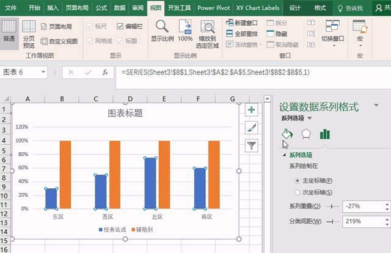Image resolution: width=391 pixels, height=253 pixels.
Task: Open the Insert (插入) ribbon tab
Action: click(53, 8)
